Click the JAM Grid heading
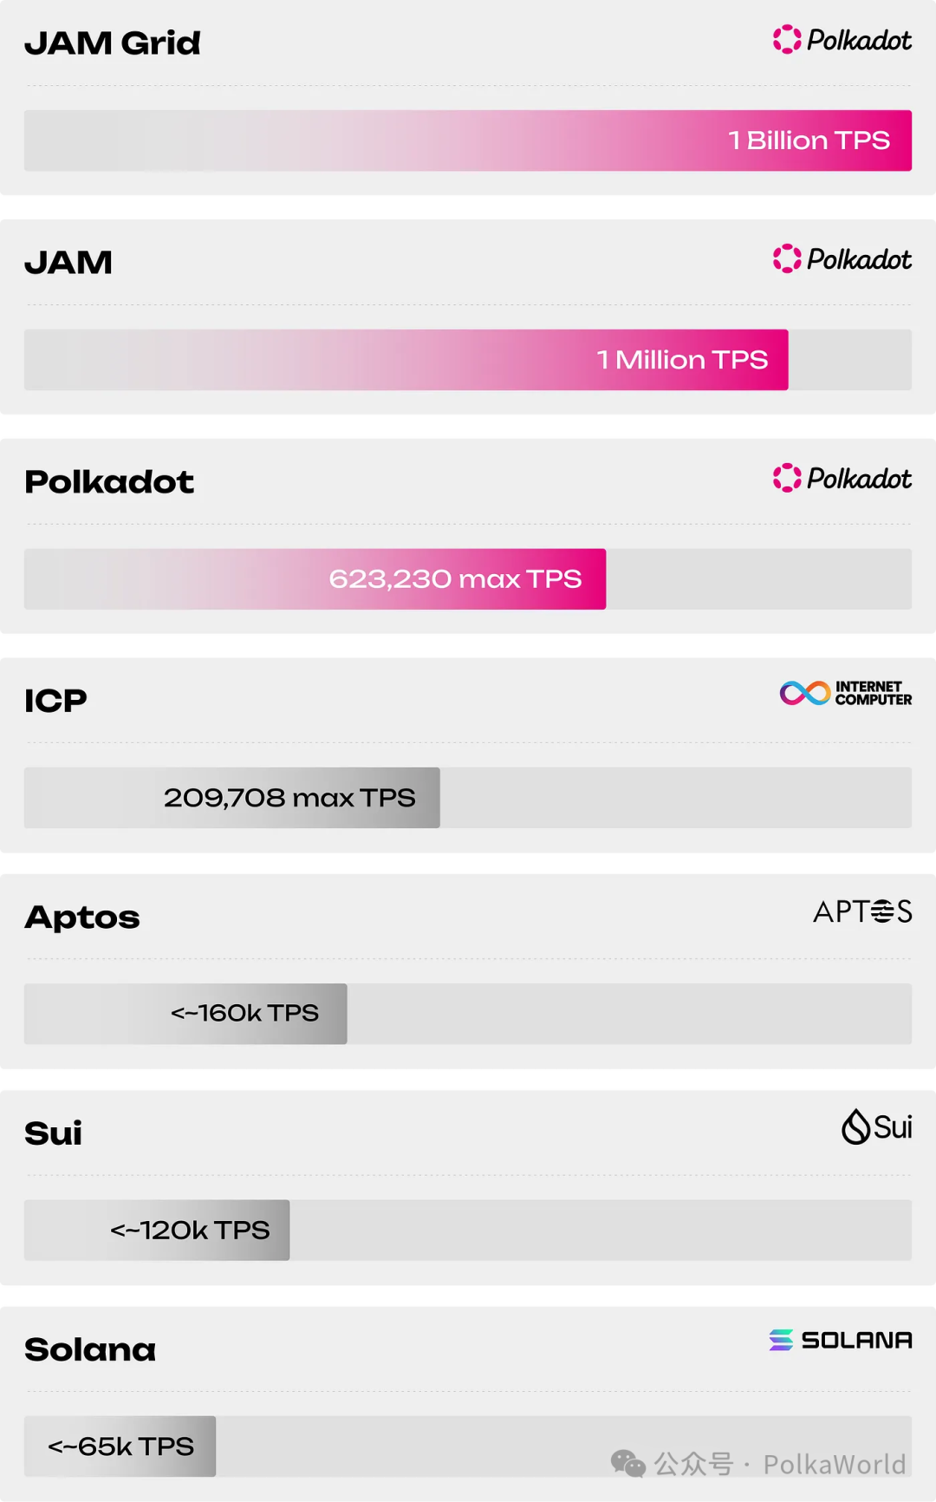This screenshot has height=1502, width=936. click(x=113, y=43)
